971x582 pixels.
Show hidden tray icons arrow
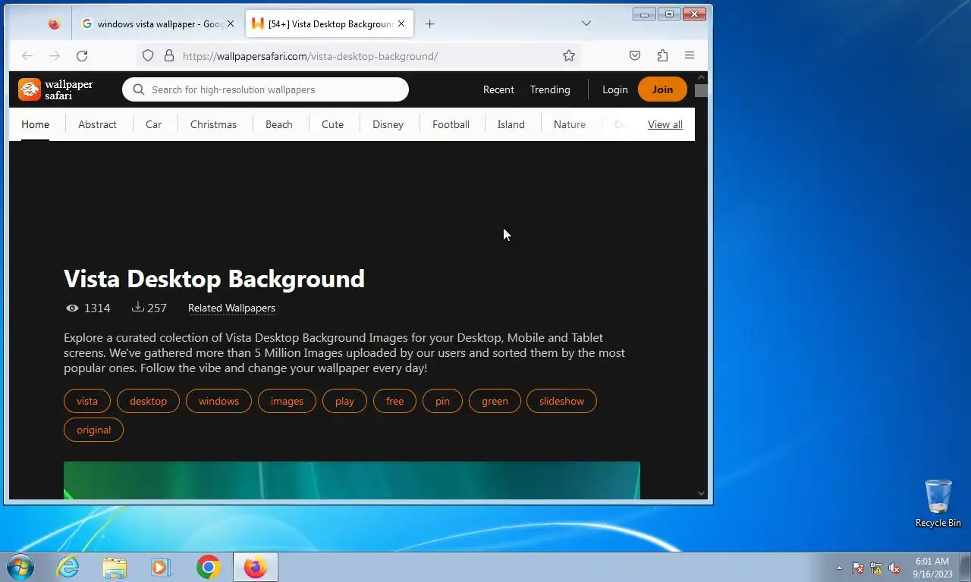tap(839, 568)
